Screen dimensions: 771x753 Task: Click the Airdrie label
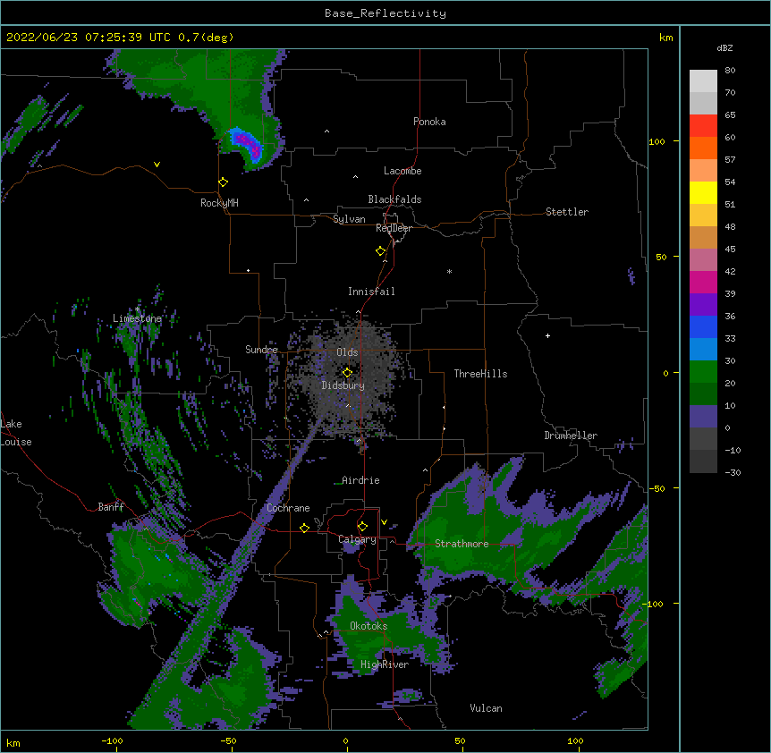coord(361,480)
